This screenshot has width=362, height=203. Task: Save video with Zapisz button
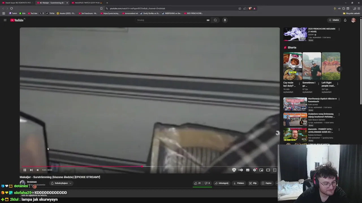click(x=267, y=183)
